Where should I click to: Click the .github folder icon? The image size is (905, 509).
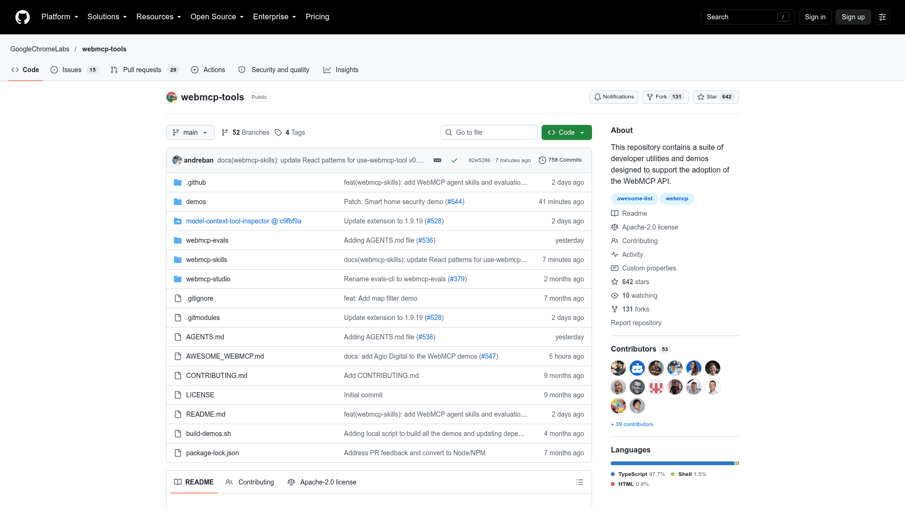coord(178,182)
